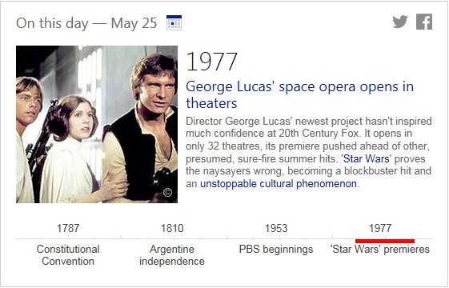Viewport: 449px width, 288px height.
Task: Select the 1787 timeline year
Action: pyautogui.click(x=68, y=228)
